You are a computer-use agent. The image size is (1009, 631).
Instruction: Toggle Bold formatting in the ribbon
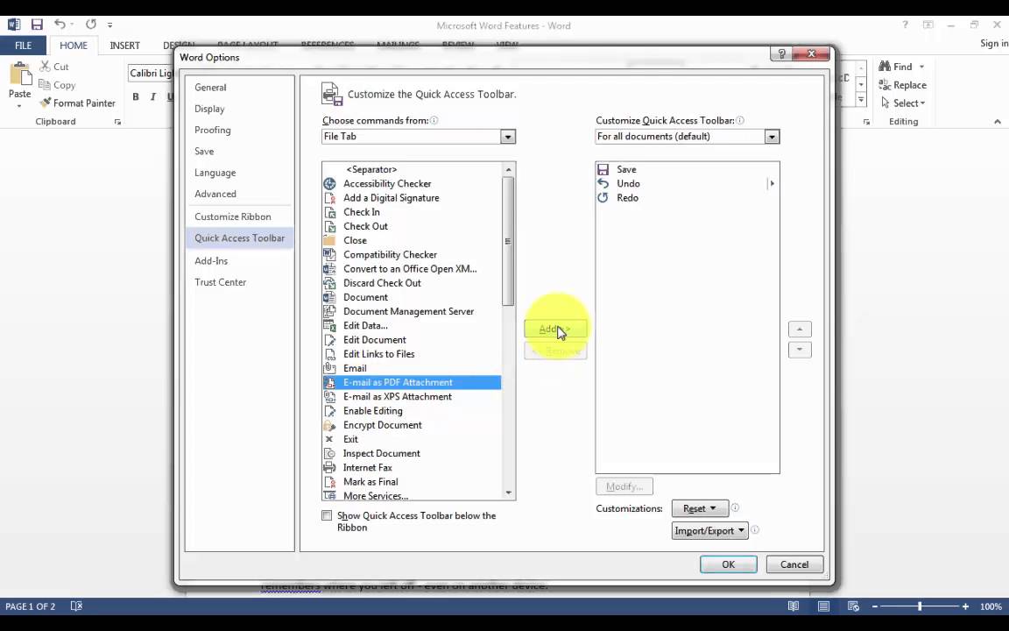coord(135,96)
